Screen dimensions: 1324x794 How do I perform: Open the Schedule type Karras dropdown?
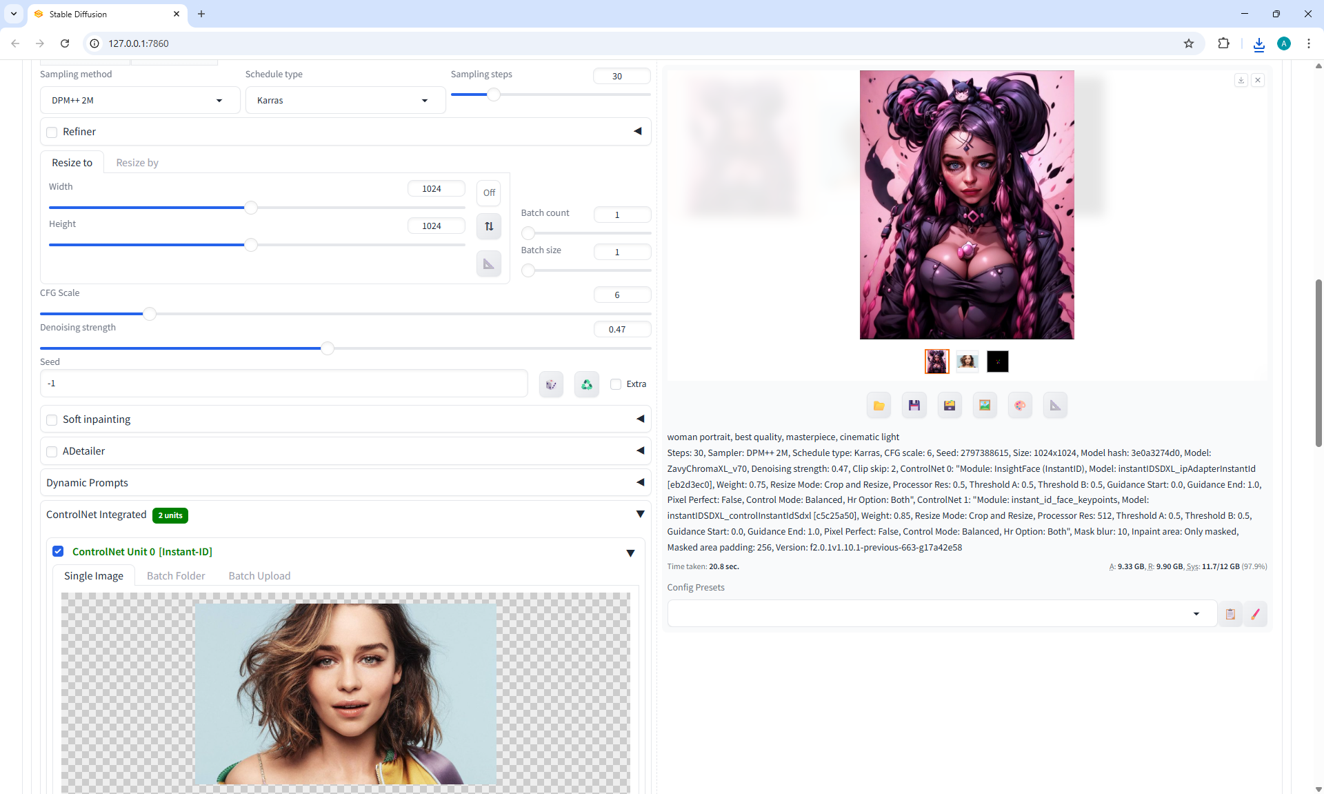345,101
